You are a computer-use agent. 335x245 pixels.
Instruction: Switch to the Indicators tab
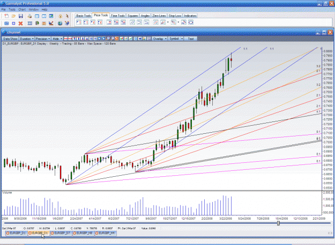[190, 16]
